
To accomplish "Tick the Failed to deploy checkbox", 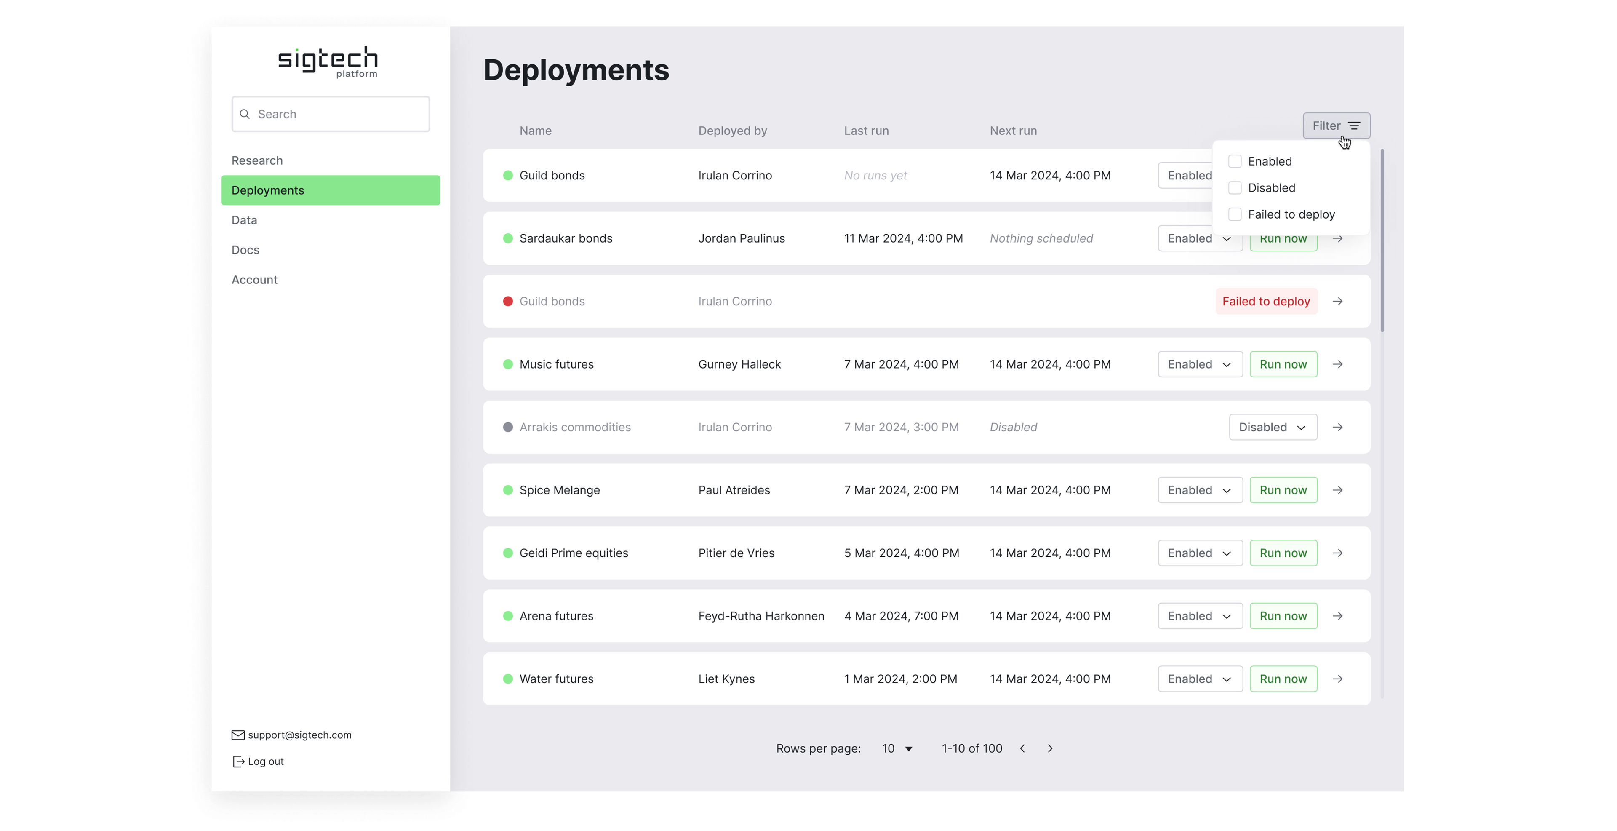I will [x=1235, y=214].
